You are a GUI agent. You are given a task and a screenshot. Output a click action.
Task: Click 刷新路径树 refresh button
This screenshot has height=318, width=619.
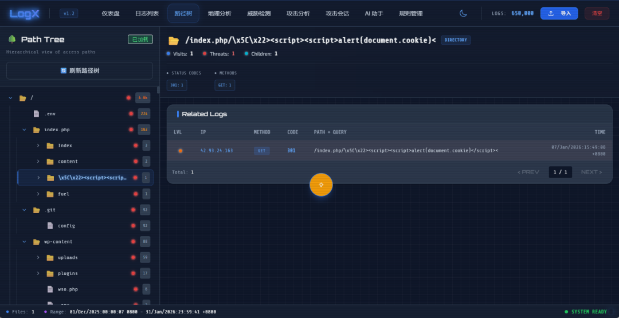[79, 70]
